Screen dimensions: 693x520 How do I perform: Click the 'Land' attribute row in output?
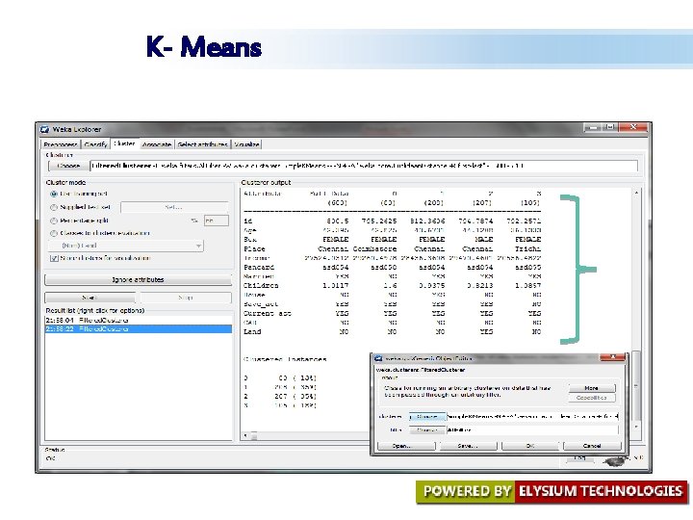pyautogui.click(x=392, y=331)
